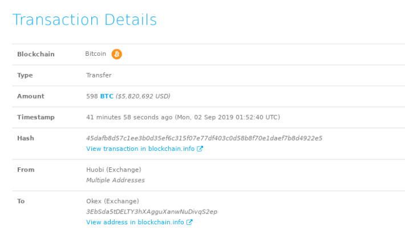Select the transaction hash text
This screenshot has width=405, height=242.
(x=204, y=138)
